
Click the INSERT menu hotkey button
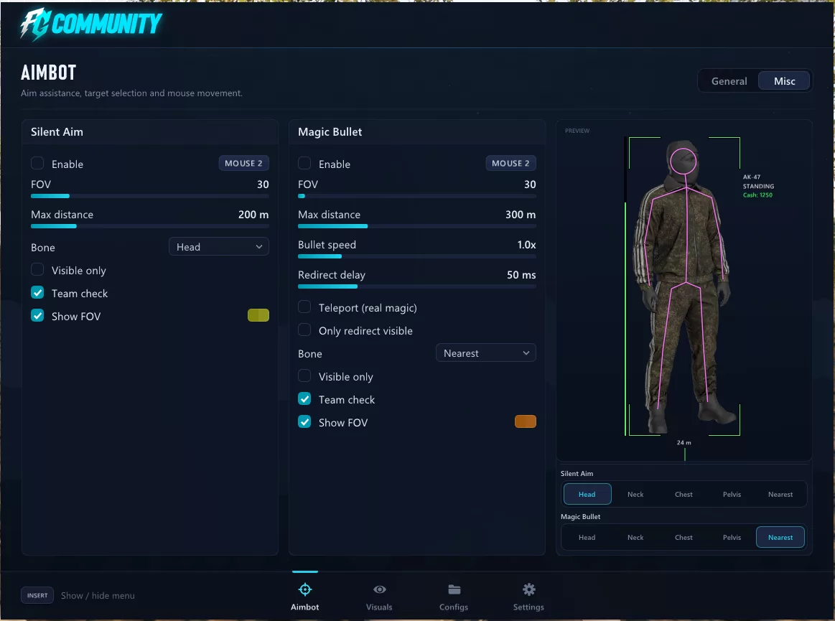37,595
